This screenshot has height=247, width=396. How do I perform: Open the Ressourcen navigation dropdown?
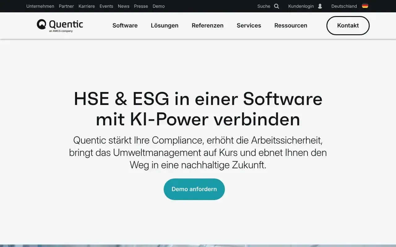point(291,26)
